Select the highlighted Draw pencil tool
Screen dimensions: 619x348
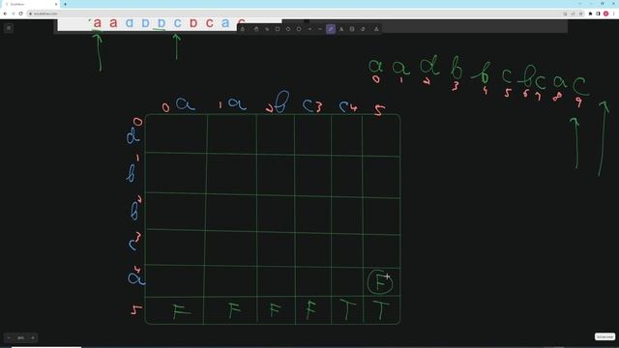tap(331, 29)
